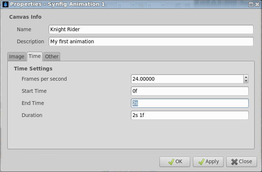Select the Start Time input box
The image size is (262, 172).
coord(190,91)
